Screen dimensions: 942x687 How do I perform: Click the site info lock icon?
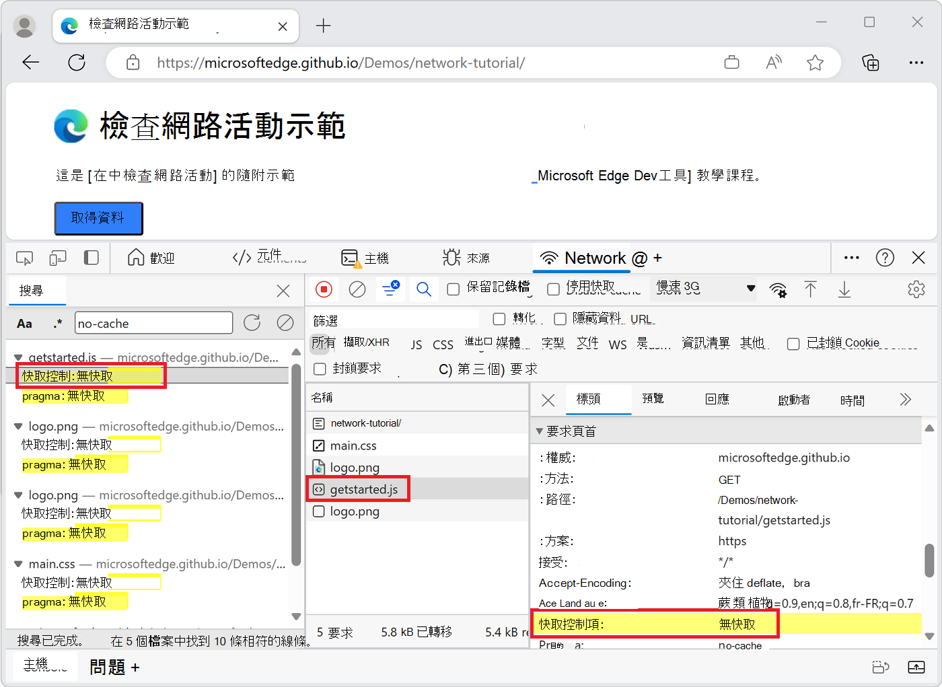(x=133, y=63)
